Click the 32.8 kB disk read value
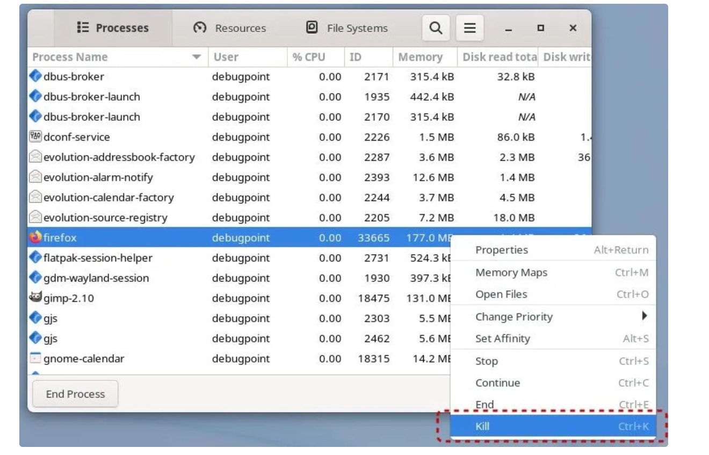 click(x=516, y=77)
